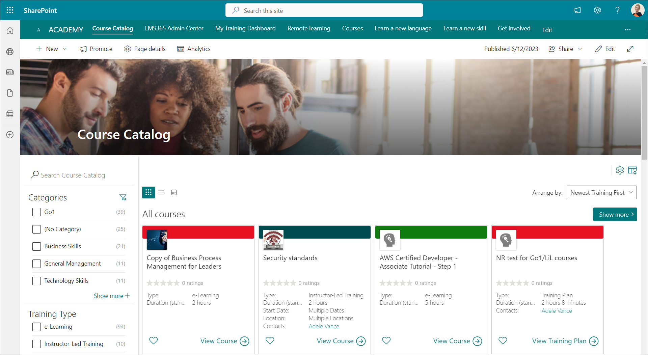The height and width of the screenshot is (355, 648).
Task: Open My Training Dashboard nav item
Action: [x=245, y=28]
